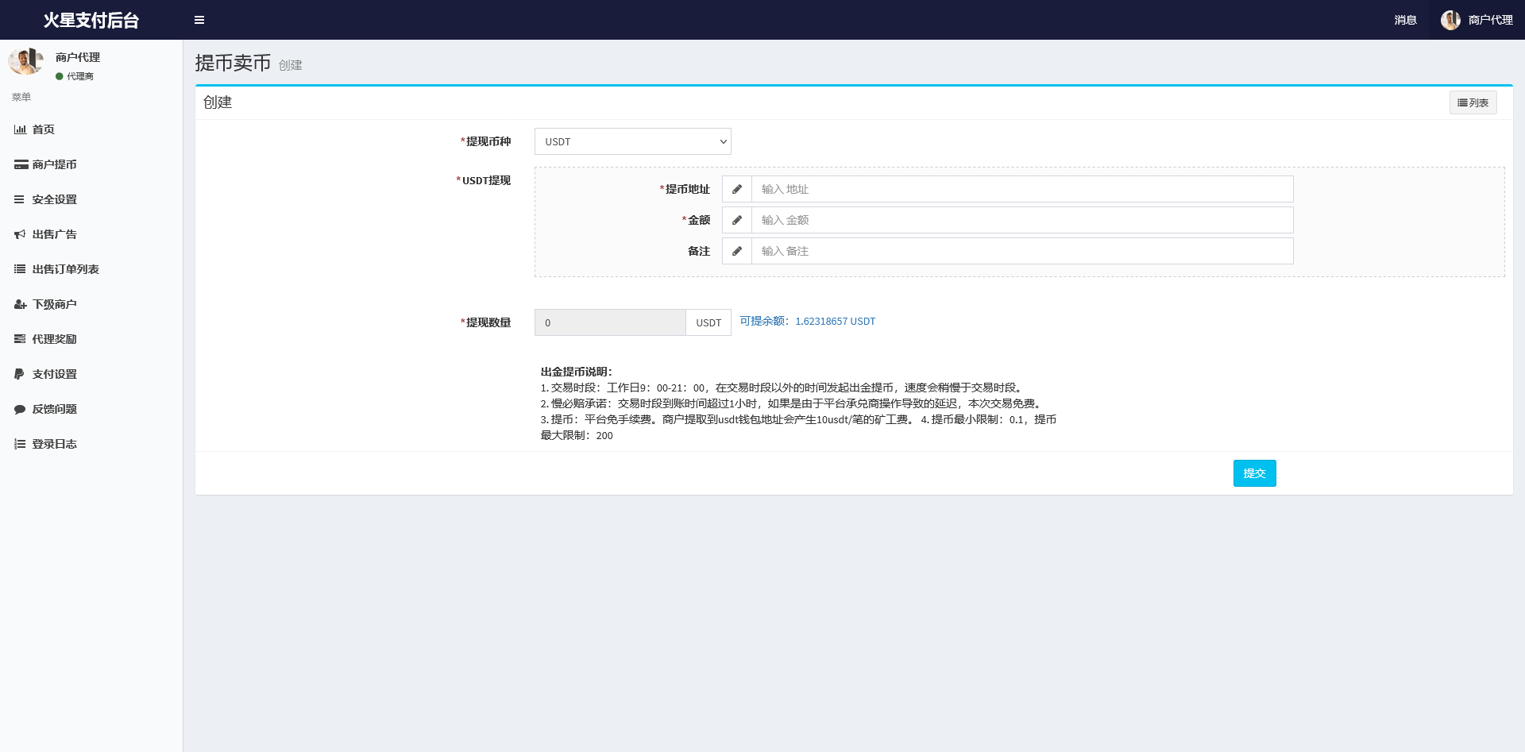This screenshot has height=752, width=1525.
Task: Open 出售订单列表 via its list icon
Action: tap(21, 269)
